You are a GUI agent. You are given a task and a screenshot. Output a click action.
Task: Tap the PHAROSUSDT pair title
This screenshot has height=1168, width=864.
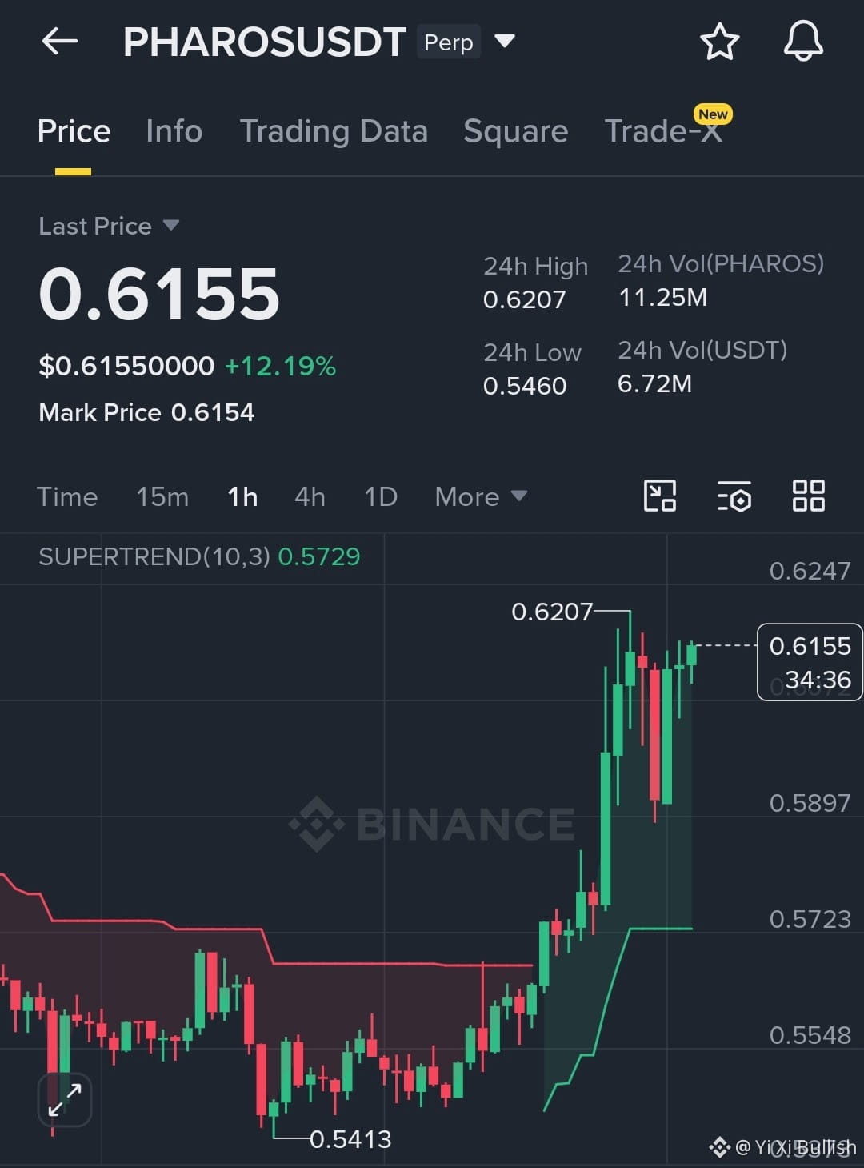tap(265, 42)
